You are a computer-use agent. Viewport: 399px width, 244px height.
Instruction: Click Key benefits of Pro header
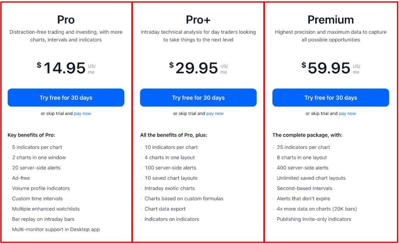tap(31, 135)
